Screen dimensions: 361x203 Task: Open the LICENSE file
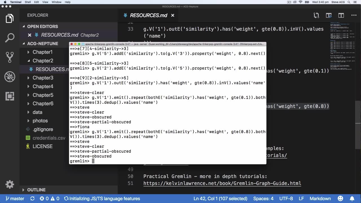tap(42, 146)
